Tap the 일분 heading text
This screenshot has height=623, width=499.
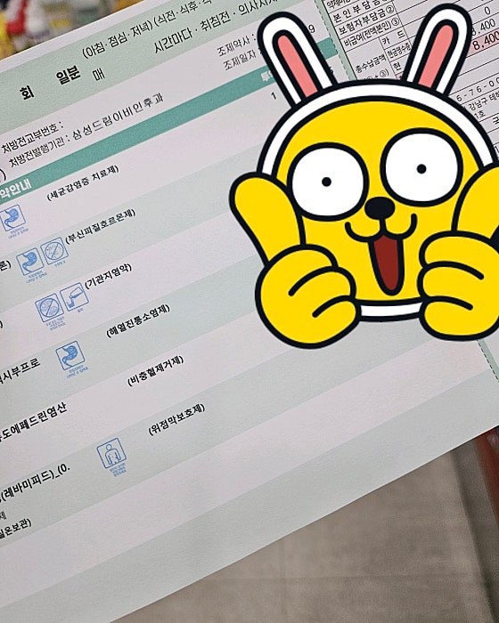(68, 76)
